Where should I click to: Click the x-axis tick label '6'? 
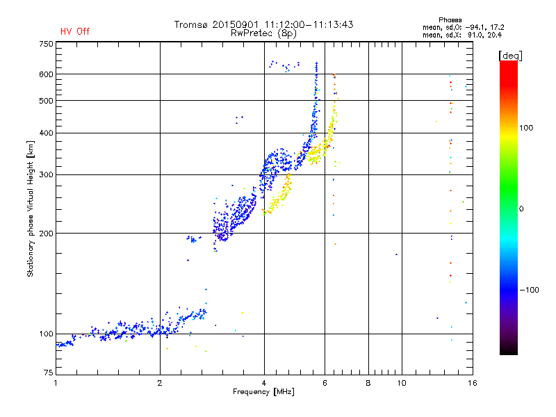(x=325, y=383)
